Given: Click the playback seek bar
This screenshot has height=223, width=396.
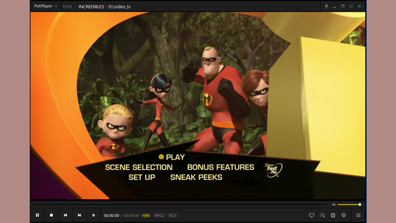Looking at the screenshot, I should tap(179, 204).
